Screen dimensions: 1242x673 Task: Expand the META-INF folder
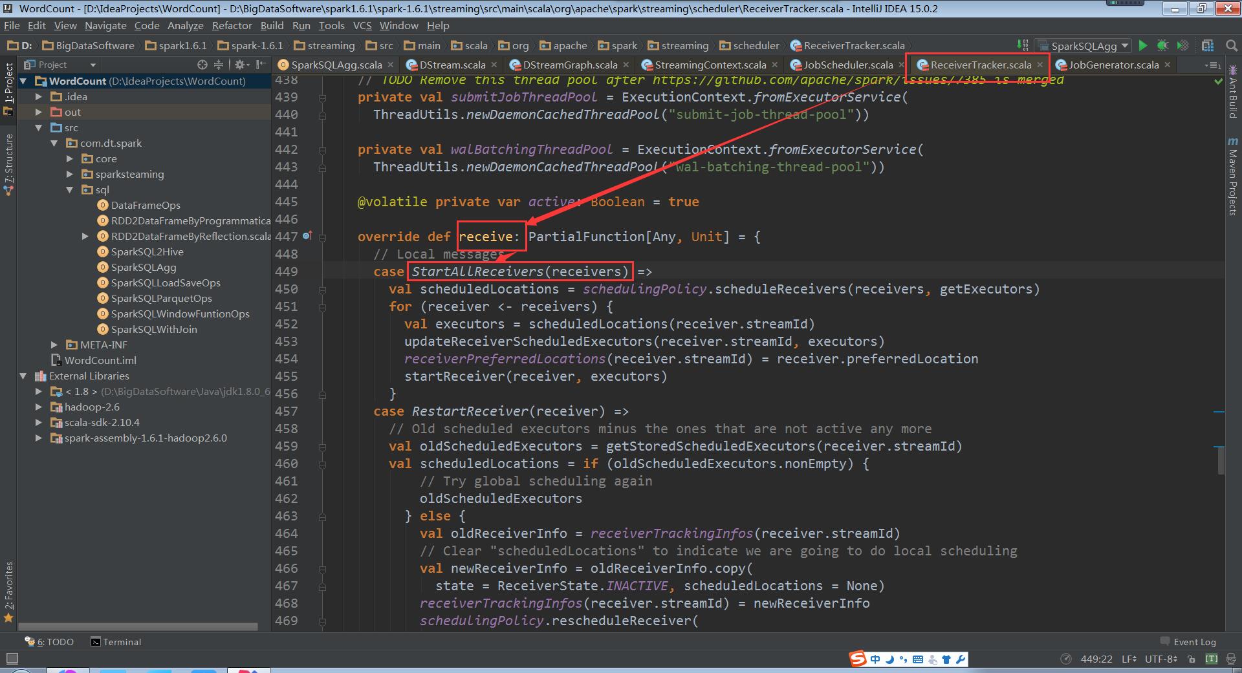coord(54,345)
